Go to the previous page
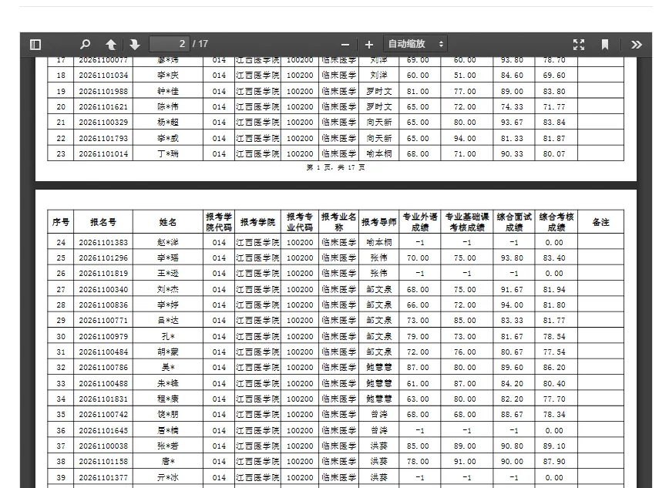Image resolution: width=669 pixels, height=488 pixels. (111, 45)
